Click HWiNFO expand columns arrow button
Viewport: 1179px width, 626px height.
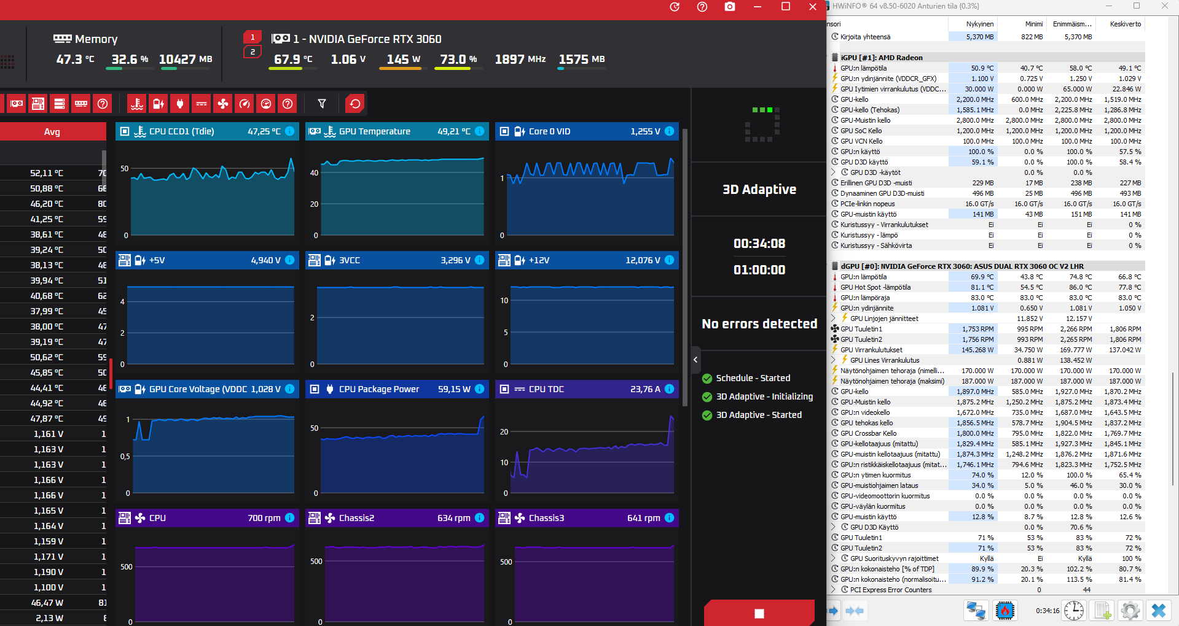(834, 611)
